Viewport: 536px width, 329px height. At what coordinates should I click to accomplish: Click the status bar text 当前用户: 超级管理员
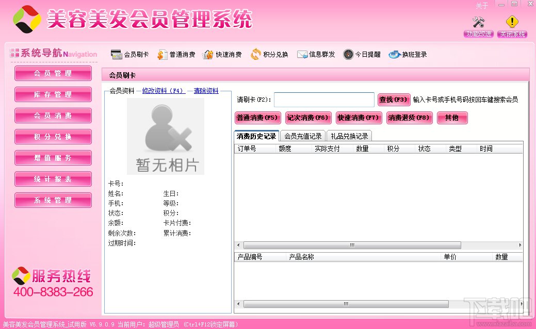tap(148, 324)
